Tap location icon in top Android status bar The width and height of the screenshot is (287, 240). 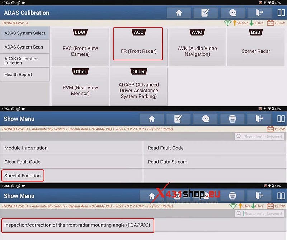(x=265, y=3)
